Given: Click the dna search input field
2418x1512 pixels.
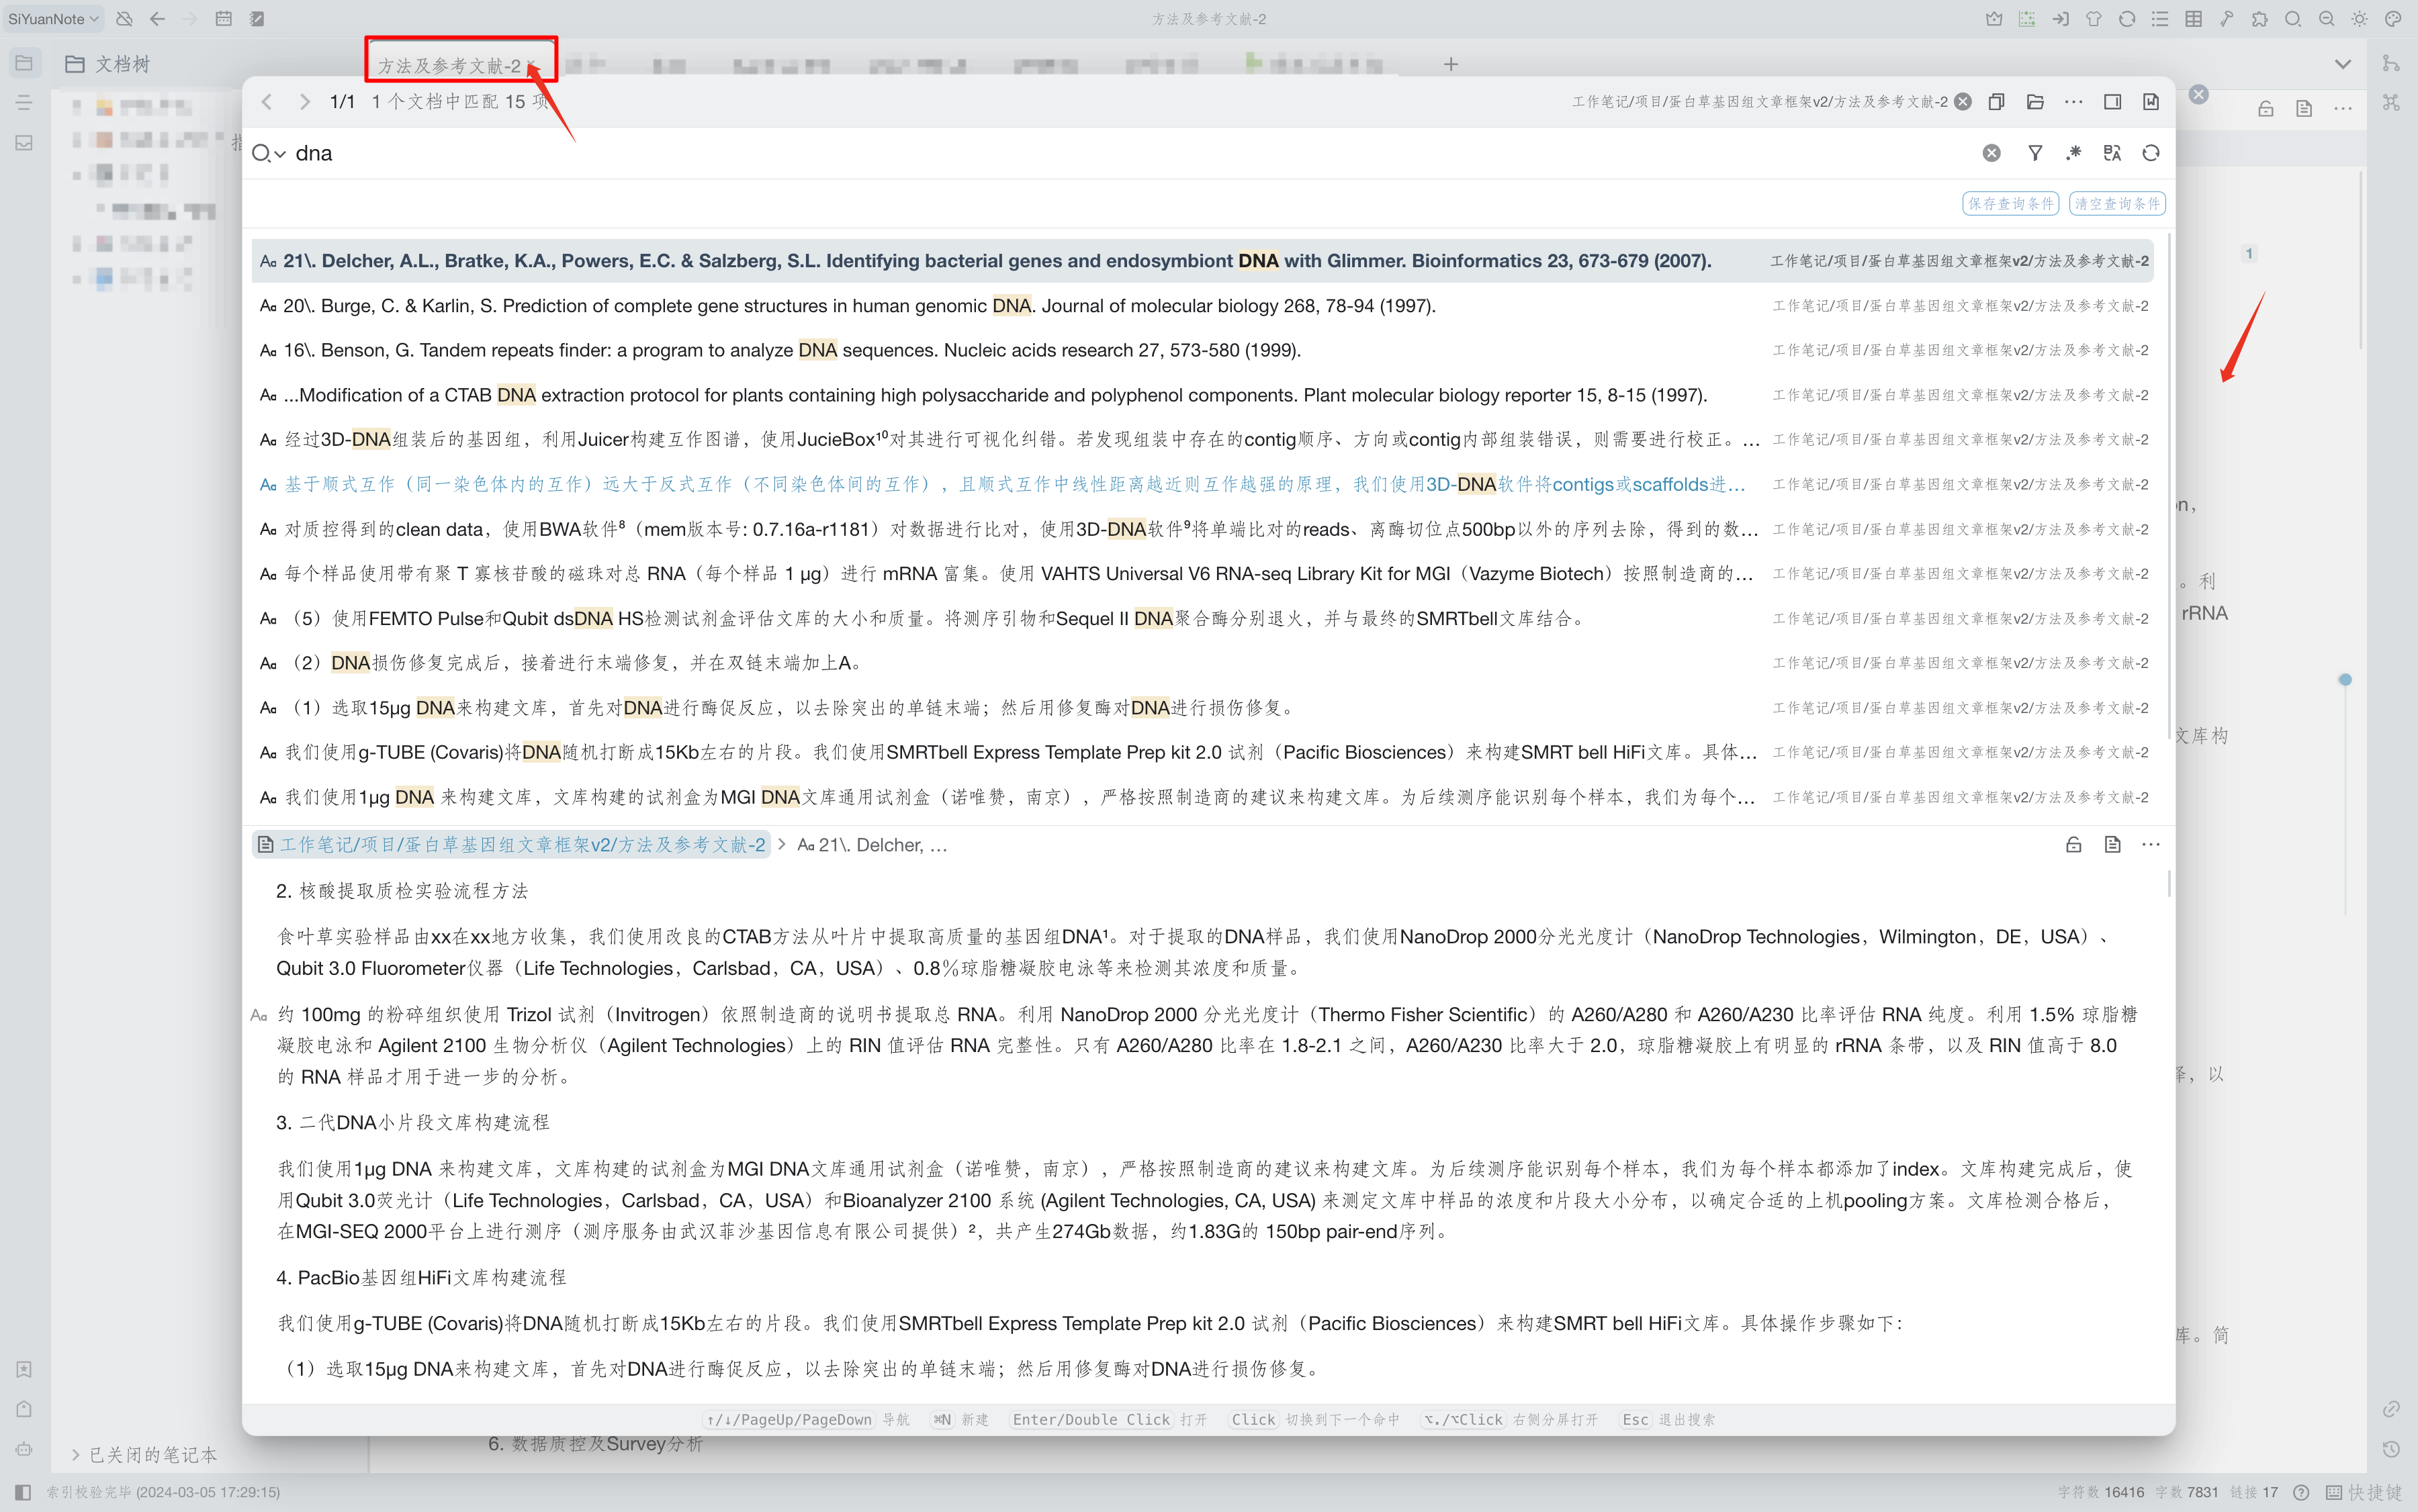Looking at the screenshot, I should click(1100, 153).
